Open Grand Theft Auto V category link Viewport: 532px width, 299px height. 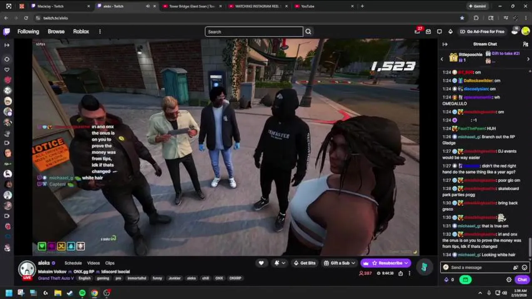click(56, 278)
